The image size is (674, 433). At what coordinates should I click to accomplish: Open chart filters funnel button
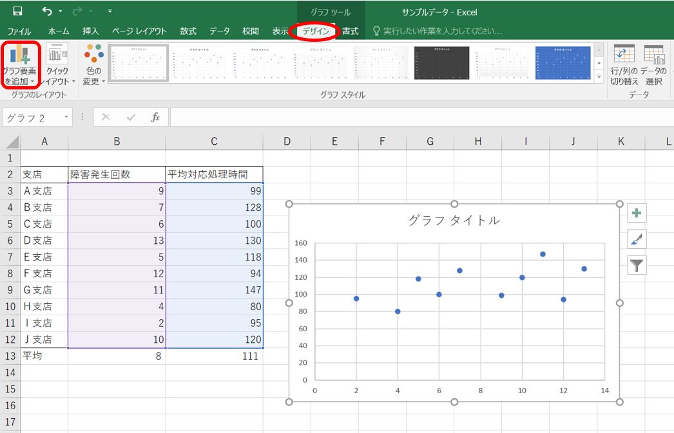click(x=637, y=266)
